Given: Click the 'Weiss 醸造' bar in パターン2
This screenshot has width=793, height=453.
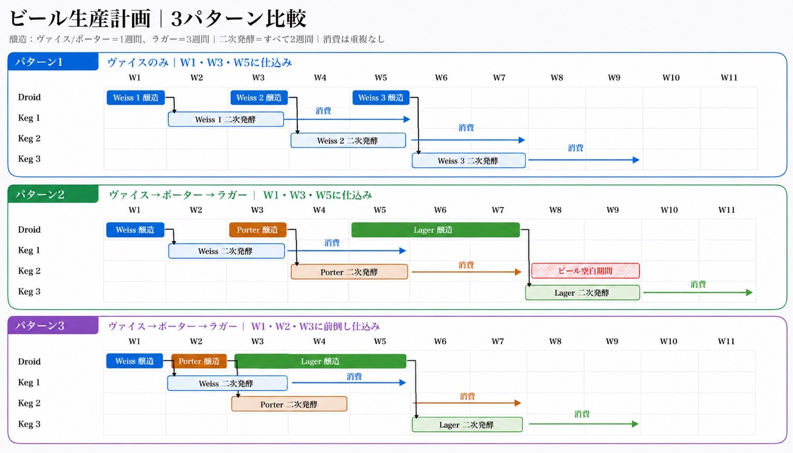Looking at the screenshot, I should [x=135, y=230].
